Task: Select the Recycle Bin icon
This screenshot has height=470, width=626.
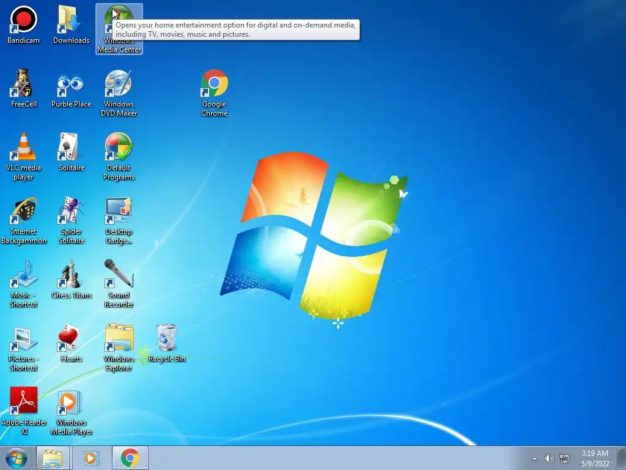Action: pos(166,343)
